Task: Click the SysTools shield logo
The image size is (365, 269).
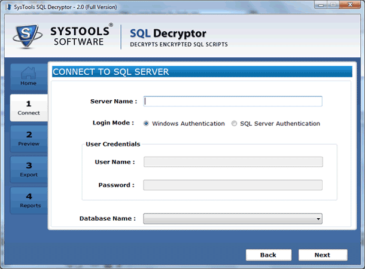Action: [28, 36]
